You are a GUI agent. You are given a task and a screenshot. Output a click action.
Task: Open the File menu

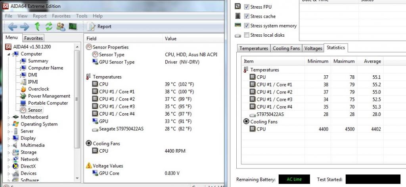pyautogui.click(x=9, y=16)
